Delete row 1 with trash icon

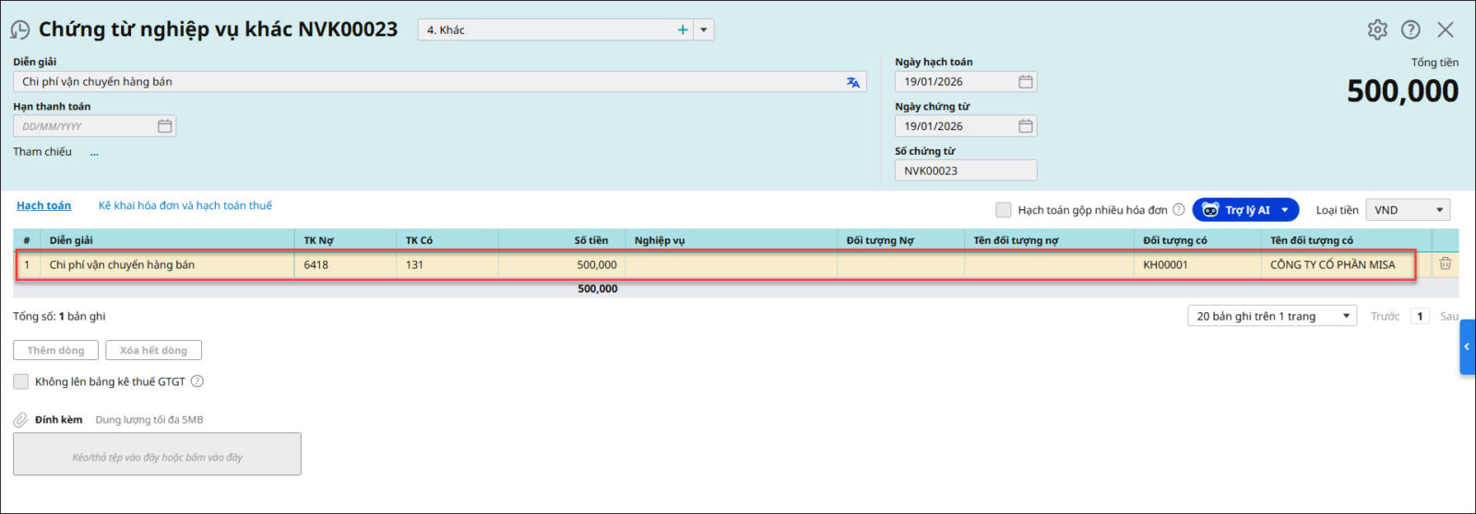(x=1445, y=264)
